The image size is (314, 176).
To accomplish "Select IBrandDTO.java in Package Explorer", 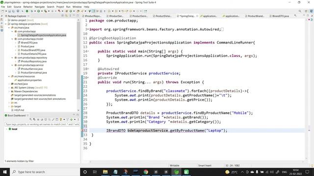I will click(x=29, y=43).
